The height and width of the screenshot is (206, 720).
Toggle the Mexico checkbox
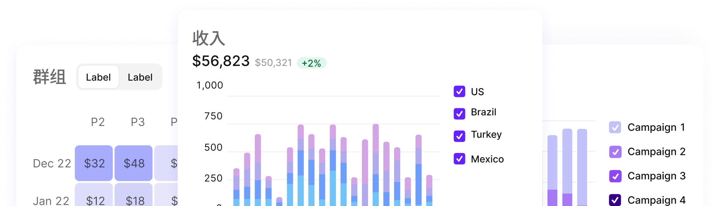[459, 159]
